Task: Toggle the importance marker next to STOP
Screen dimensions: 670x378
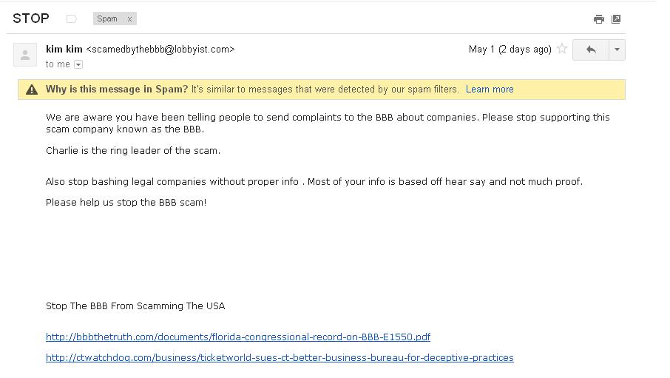Action: click(x=72, y=18)
